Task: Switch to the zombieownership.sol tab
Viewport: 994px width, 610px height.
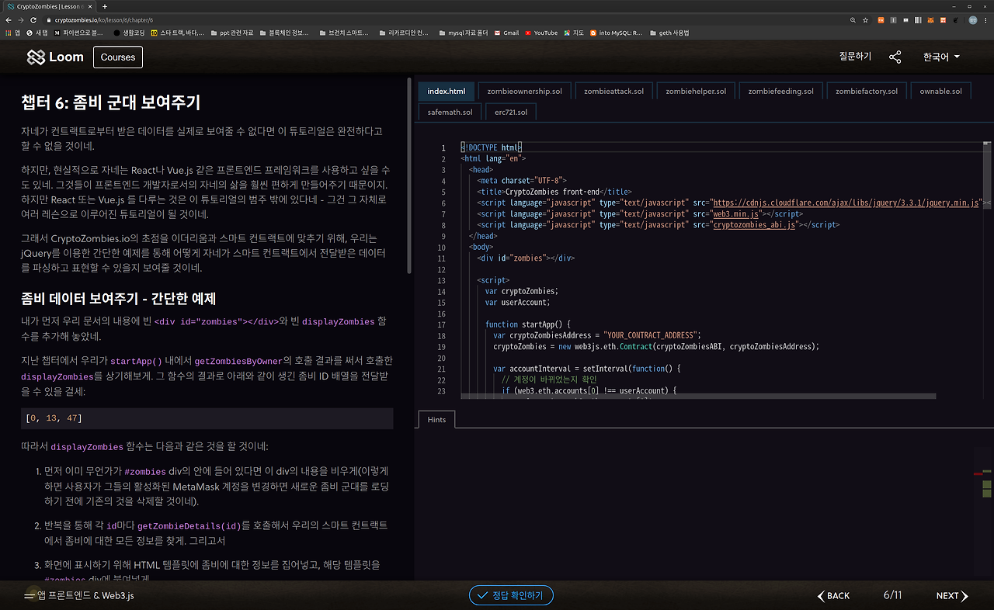Action: coord(524,91)
